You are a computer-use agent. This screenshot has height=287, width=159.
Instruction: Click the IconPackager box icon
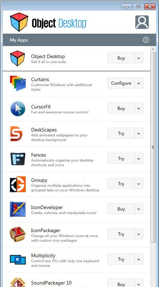(18, 235)
